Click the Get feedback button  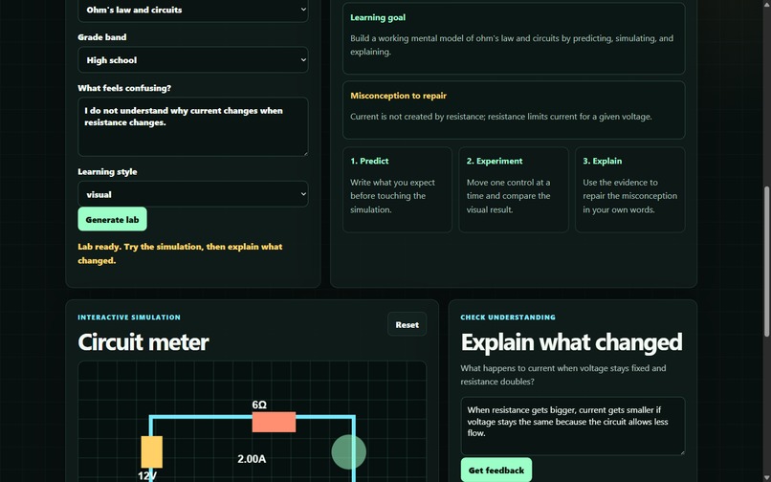coord(496,471)
